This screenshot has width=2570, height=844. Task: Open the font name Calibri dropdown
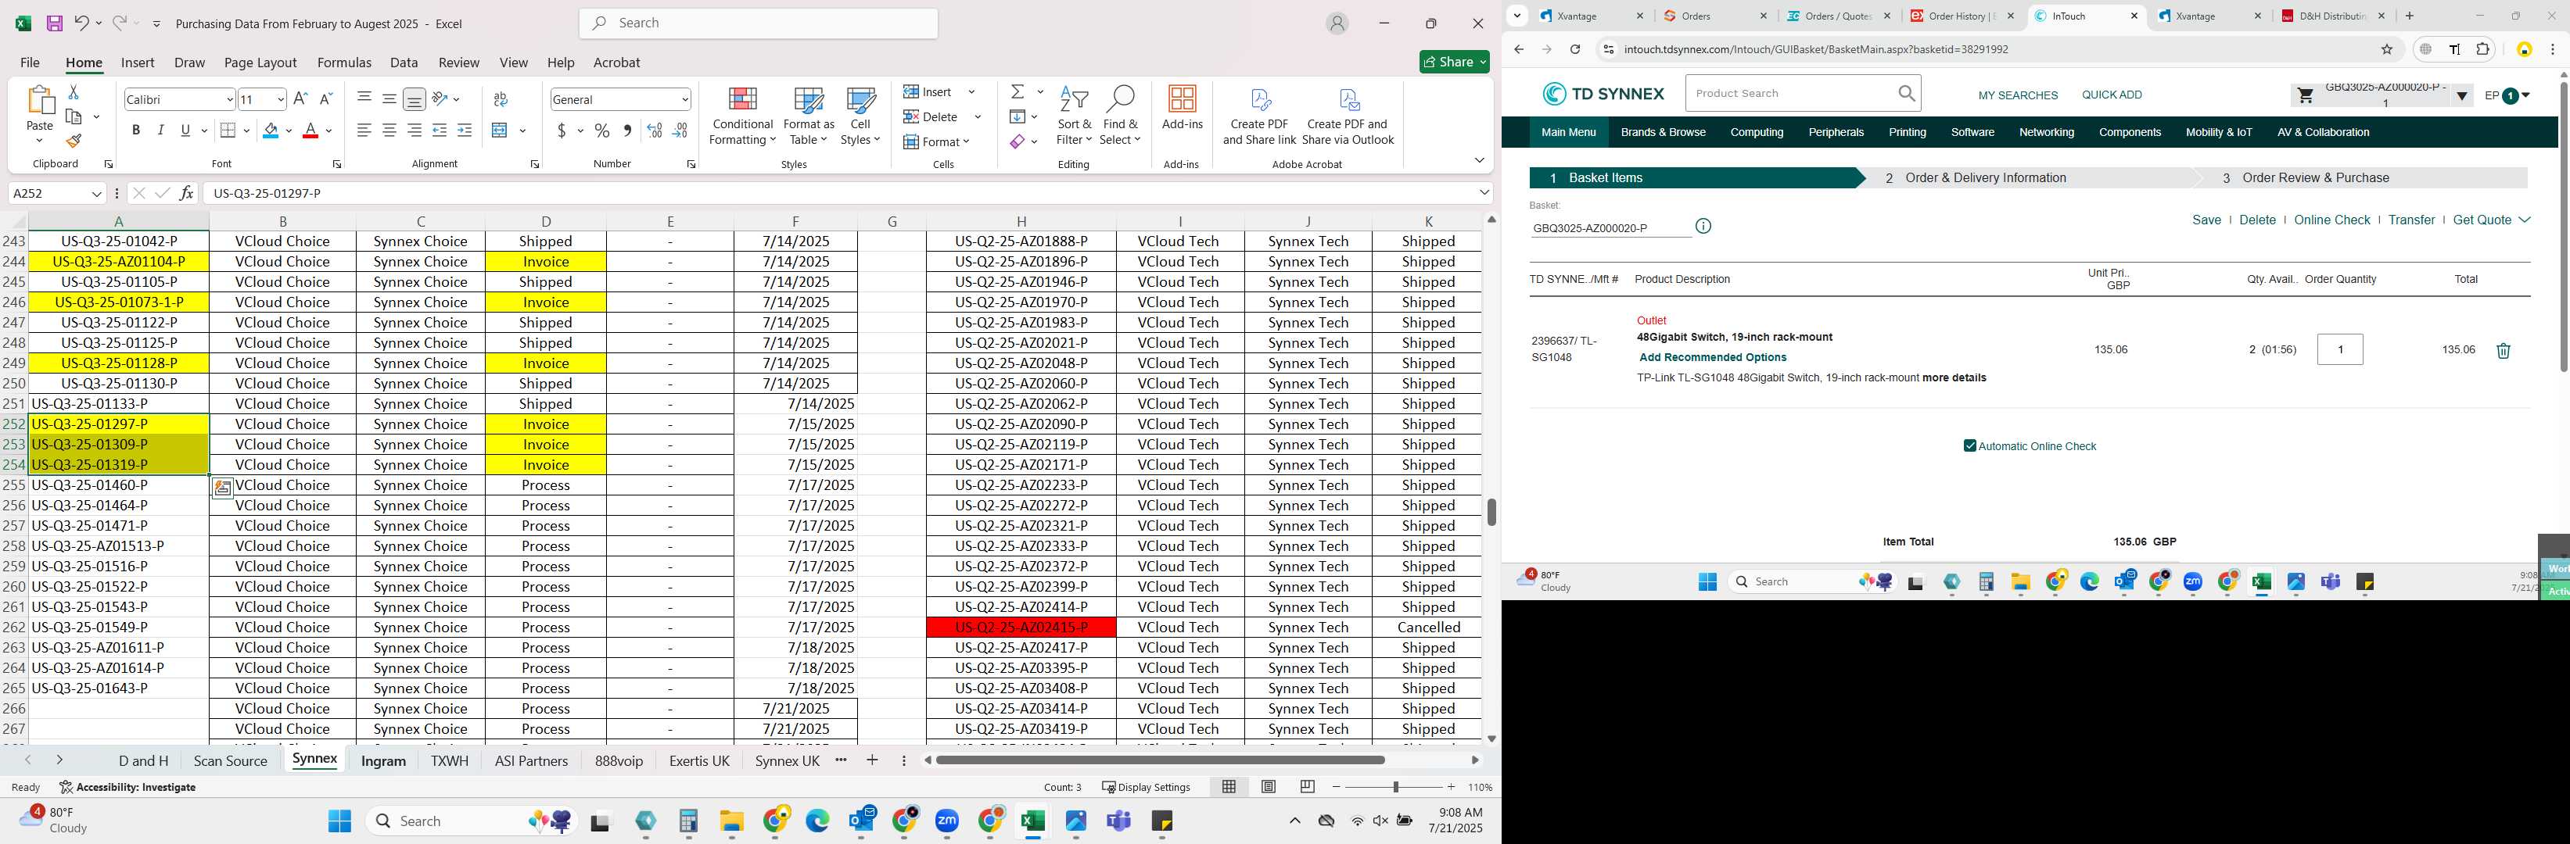(229, 100)
